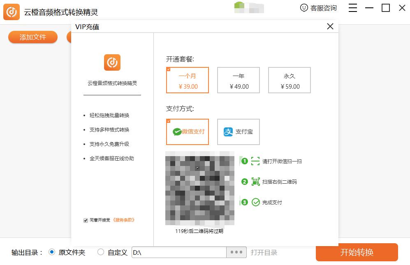The height and width of the screenshot is (265, 410).
Task: Select the 一个月 ¥39.00 plan
Action: (188, 80)
